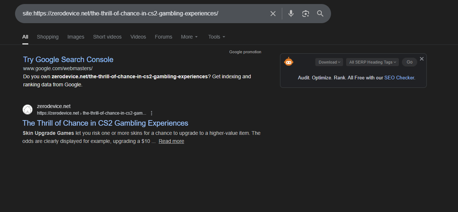Open the Forums tab
Screen dimensions: 458x212
[x=163, y=37]
